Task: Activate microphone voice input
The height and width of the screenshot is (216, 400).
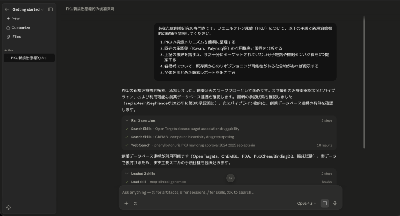Action: coord(335,203)
